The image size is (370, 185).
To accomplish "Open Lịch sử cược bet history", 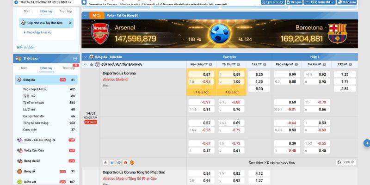I will click(x=273, y=2).
